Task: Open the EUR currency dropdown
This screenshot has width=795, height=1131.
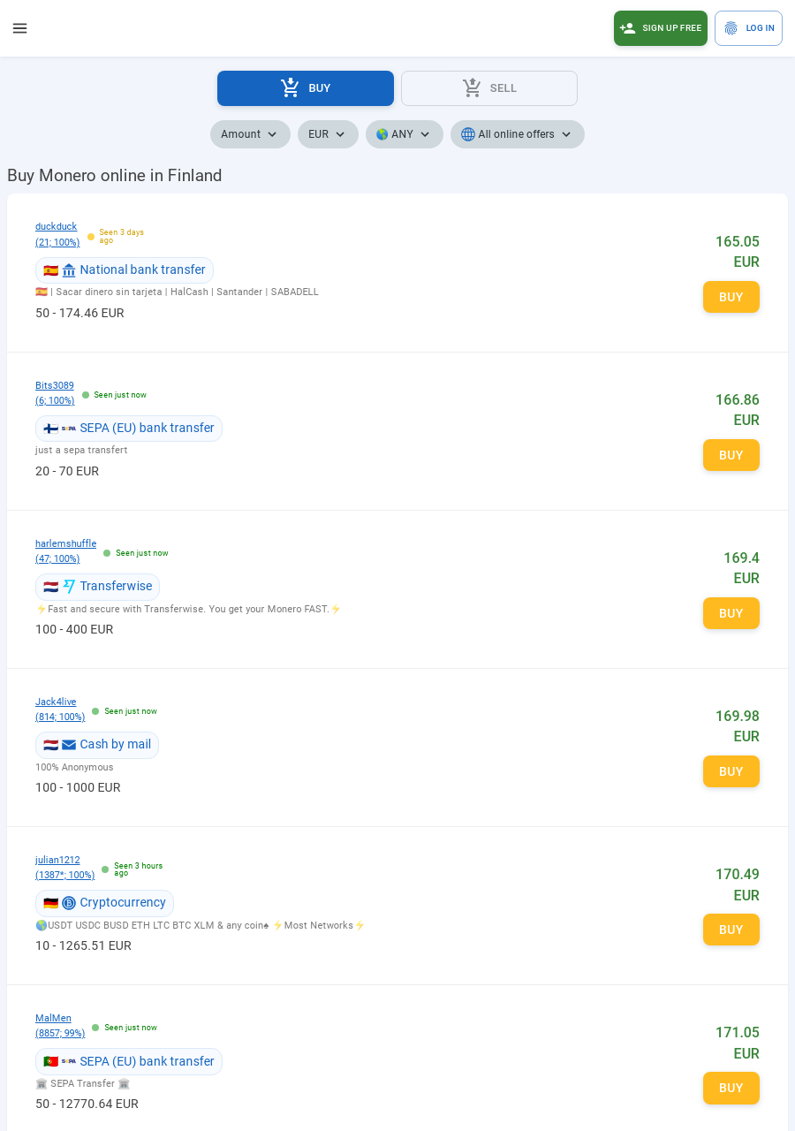Action: coord(328,134)
